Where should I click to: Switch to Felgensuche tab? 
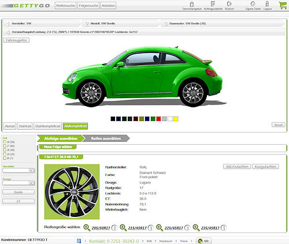(88, 6)
